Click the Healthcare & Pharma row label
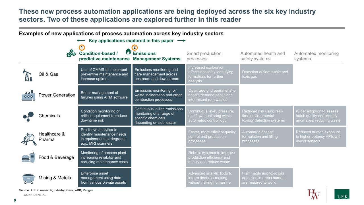The height and width of the screenshot is (205, 364). pos(52,137)
